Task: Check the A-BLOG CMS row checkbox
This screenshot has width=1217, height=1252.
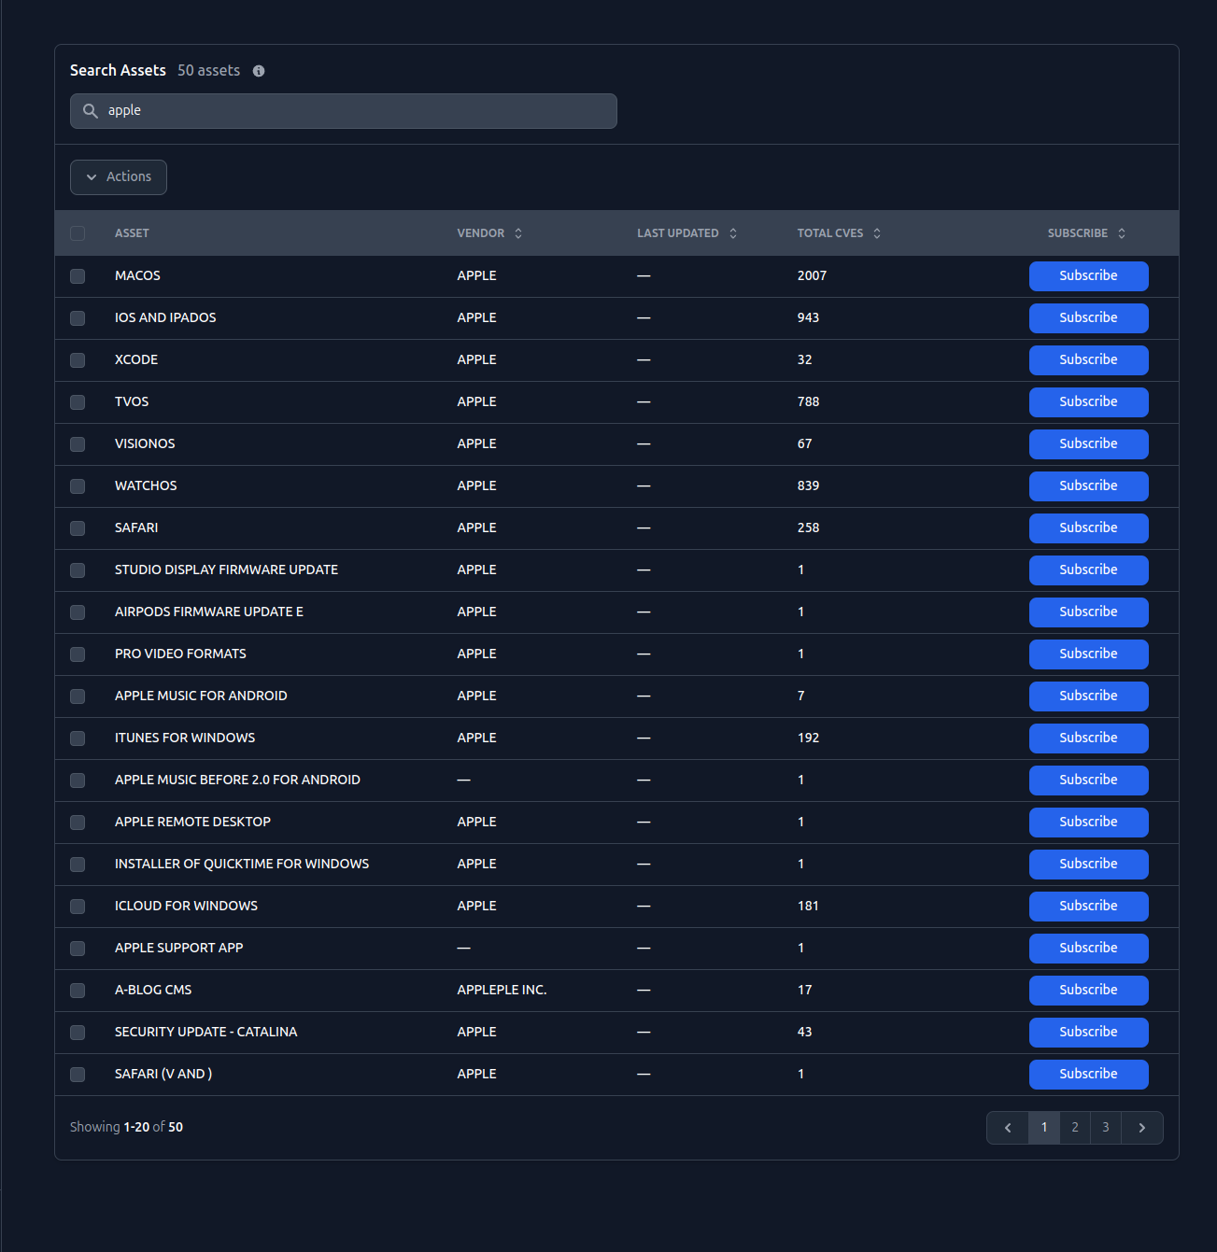Action: pyautogui.click(x=78, y=991)
